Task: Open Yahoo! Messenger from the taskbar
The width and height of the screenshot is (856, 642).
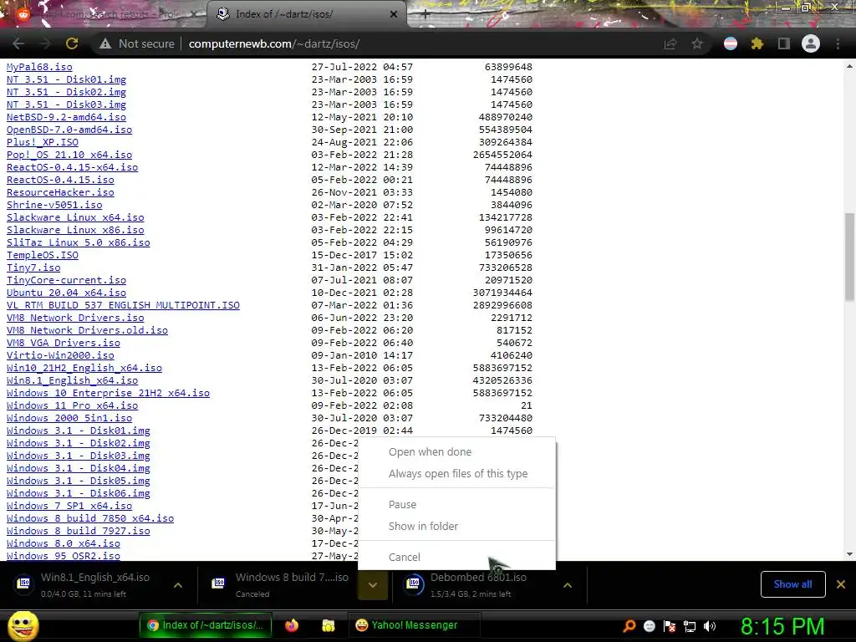Action: 413,625
